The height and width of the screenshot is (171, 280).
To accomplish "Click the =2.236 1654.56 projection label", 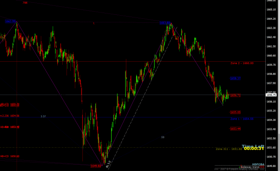I will pyautogui.click(x=10, y=116).
